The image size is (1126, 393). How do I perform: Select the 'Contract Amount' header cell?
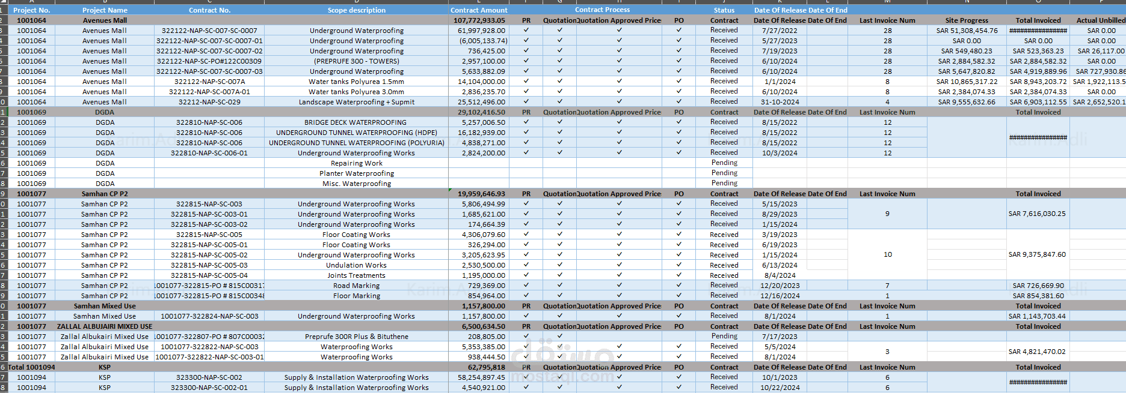pyautogui.click(x=479, y=10)
